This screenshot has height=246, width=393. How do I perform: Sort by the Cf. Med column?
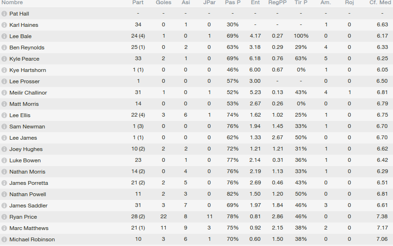click(379, 3)
